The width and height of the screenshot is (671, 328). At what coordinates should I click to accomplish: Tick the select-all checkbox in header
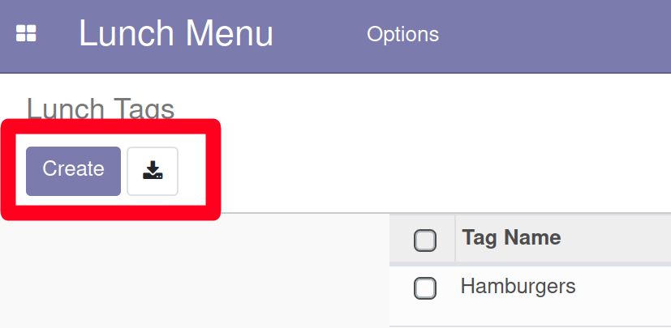(x=425, y=241)
